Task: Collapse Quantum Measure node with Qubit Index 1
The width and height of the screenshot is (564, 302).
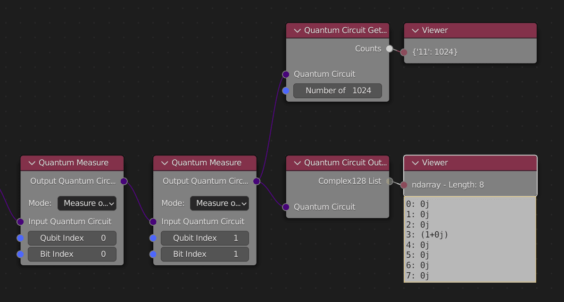Action: [x=165, y=163]
